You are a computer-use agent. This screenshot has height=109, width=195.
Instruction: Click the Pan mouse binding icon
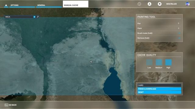[179, 23]
